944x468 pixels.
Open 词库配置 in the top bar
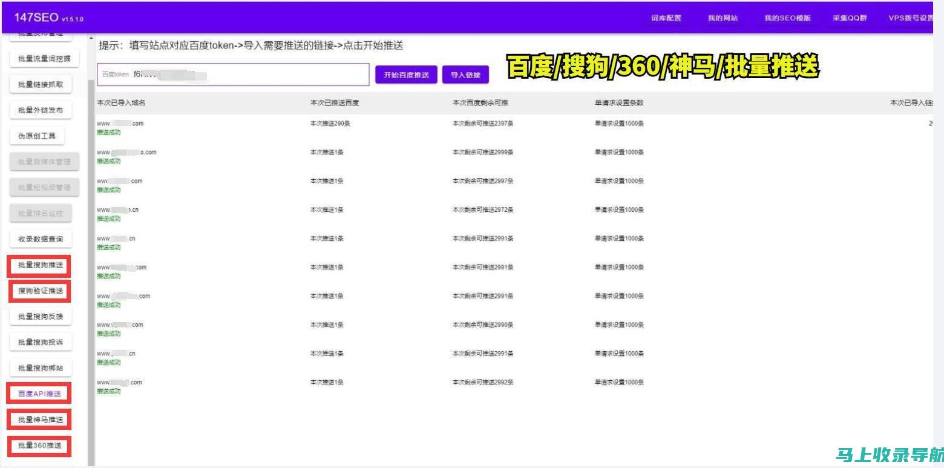pos(666,18)
